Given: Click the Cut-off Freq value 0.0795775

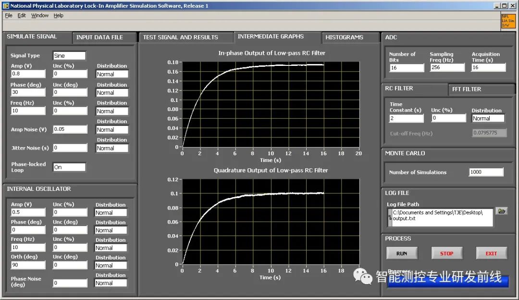Looking at the screenshot, I should coord(489,133).
